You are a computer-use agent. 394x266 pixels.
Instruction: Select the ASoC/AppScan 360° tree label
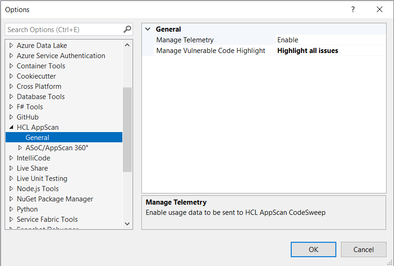click(x=57, y=148)
